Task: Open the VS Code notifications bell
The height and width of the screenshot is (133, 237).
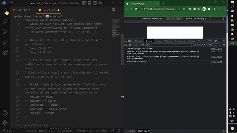Action: click(119, 131)
